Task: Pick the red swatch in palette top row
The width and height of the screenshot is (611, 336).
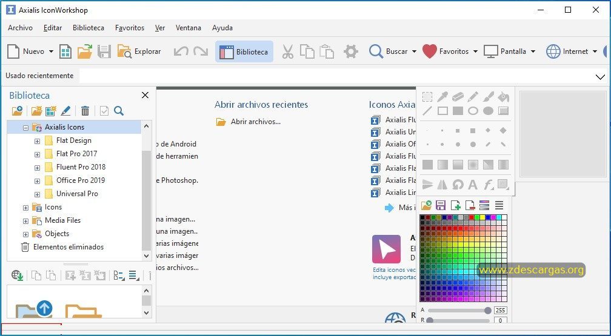Action: point(472,217)
